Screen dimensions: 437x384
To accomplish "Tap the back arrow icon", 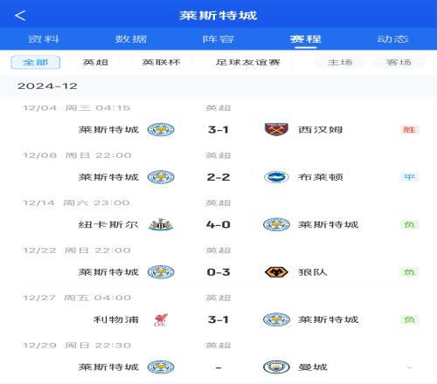I will click(x=20, y=16).
